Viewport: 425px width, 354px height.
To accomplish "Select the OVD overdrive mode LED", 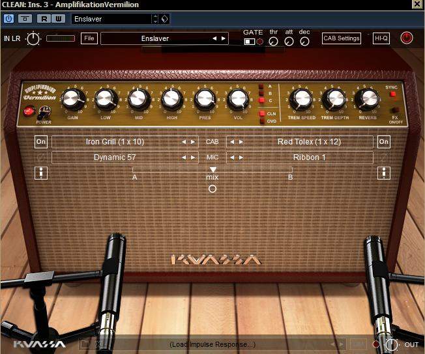I will point(262,121).
